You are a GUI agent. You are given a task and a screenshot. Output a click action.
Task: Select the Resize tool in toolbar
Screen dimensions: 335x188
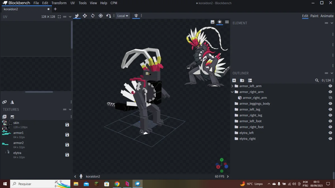[85, 16]
